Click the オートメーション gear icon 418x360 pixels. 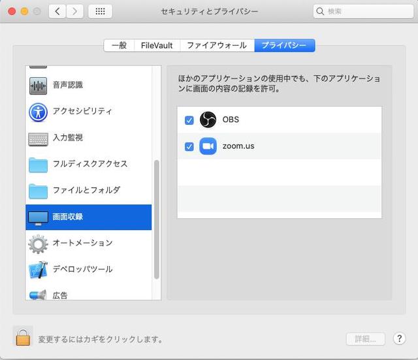coord(39,244)
